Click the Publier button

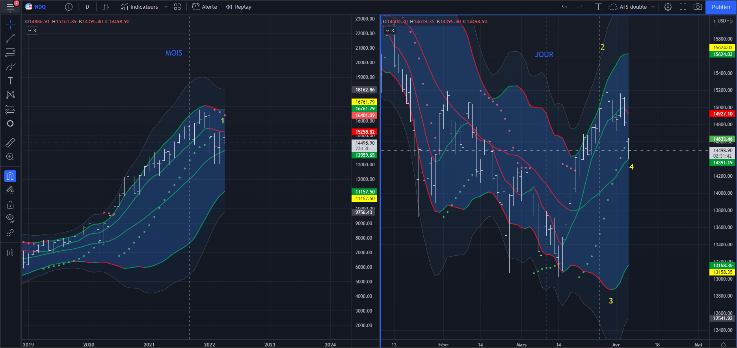[721, 7]
